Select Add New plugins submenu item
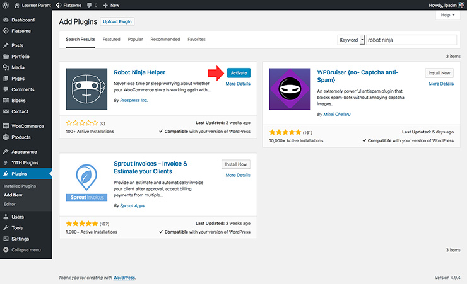 pos(13,195)
